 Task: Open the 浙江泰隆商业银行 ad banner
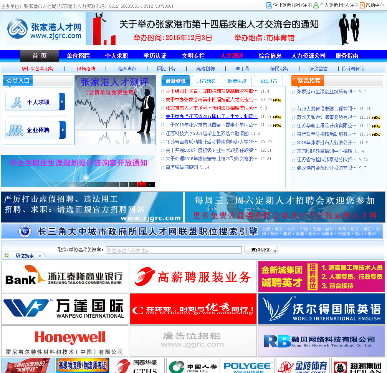pos(64,277)
